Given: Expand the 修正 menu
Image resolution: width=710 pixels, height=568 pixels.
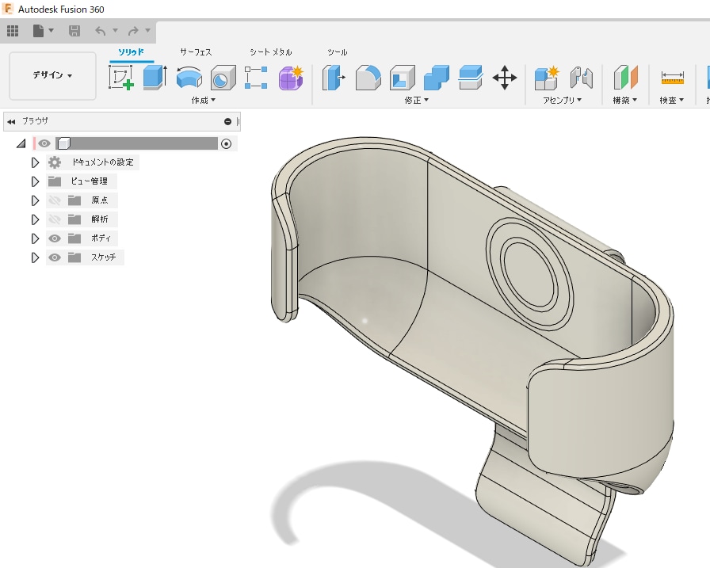Looking at the screenshot, I should 417,100.
